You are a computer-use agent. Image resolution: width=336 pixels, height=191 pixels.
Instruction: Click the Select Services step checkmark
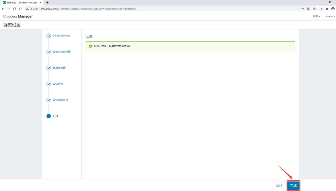tap(49, 36)
